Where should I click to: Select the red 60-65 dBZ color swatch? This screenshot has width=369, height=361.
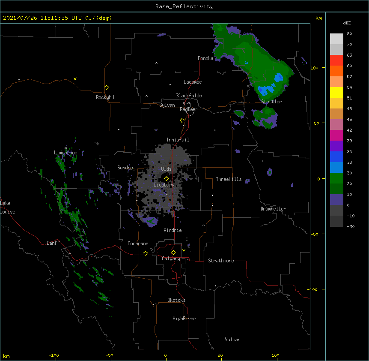[x=336, y=60]
